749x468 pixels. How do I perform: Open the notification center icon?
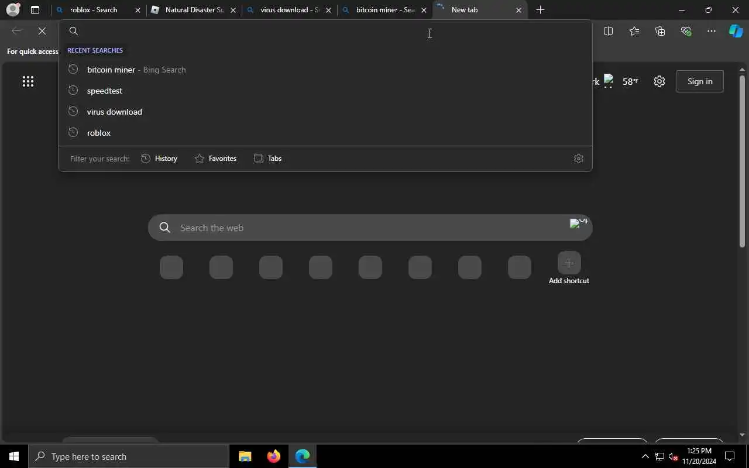[x=730, y=456]
